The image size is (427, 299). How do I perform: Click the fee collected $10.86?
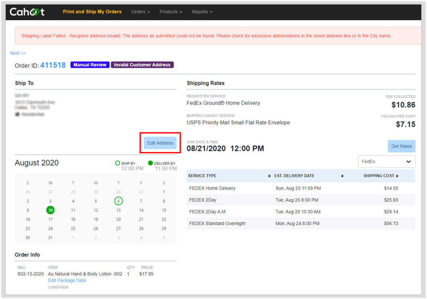coord(403,105)
